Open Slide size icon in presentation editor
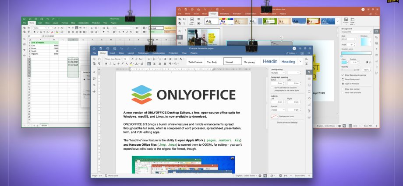 tap(352, 21)
